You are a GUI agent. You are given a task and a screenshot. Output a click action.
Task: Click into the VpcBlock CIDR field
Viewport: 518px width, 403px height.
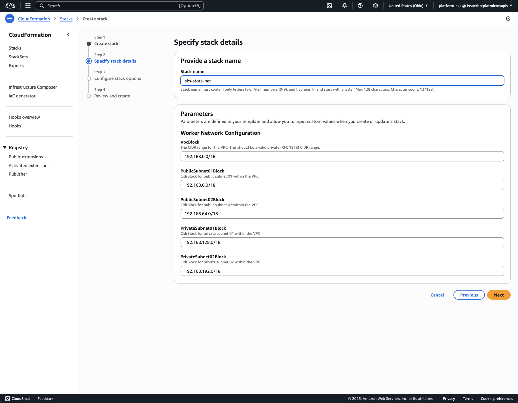(342, 156)
